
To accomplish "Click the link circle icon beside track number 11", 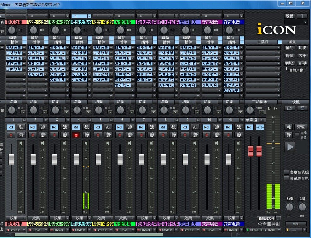I will click(242, 120).
